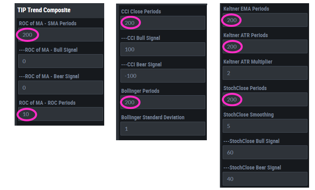Focus the Keltner ATR Periods field
The height and width of the screenshot is (190, 315).
click(264, 47)
